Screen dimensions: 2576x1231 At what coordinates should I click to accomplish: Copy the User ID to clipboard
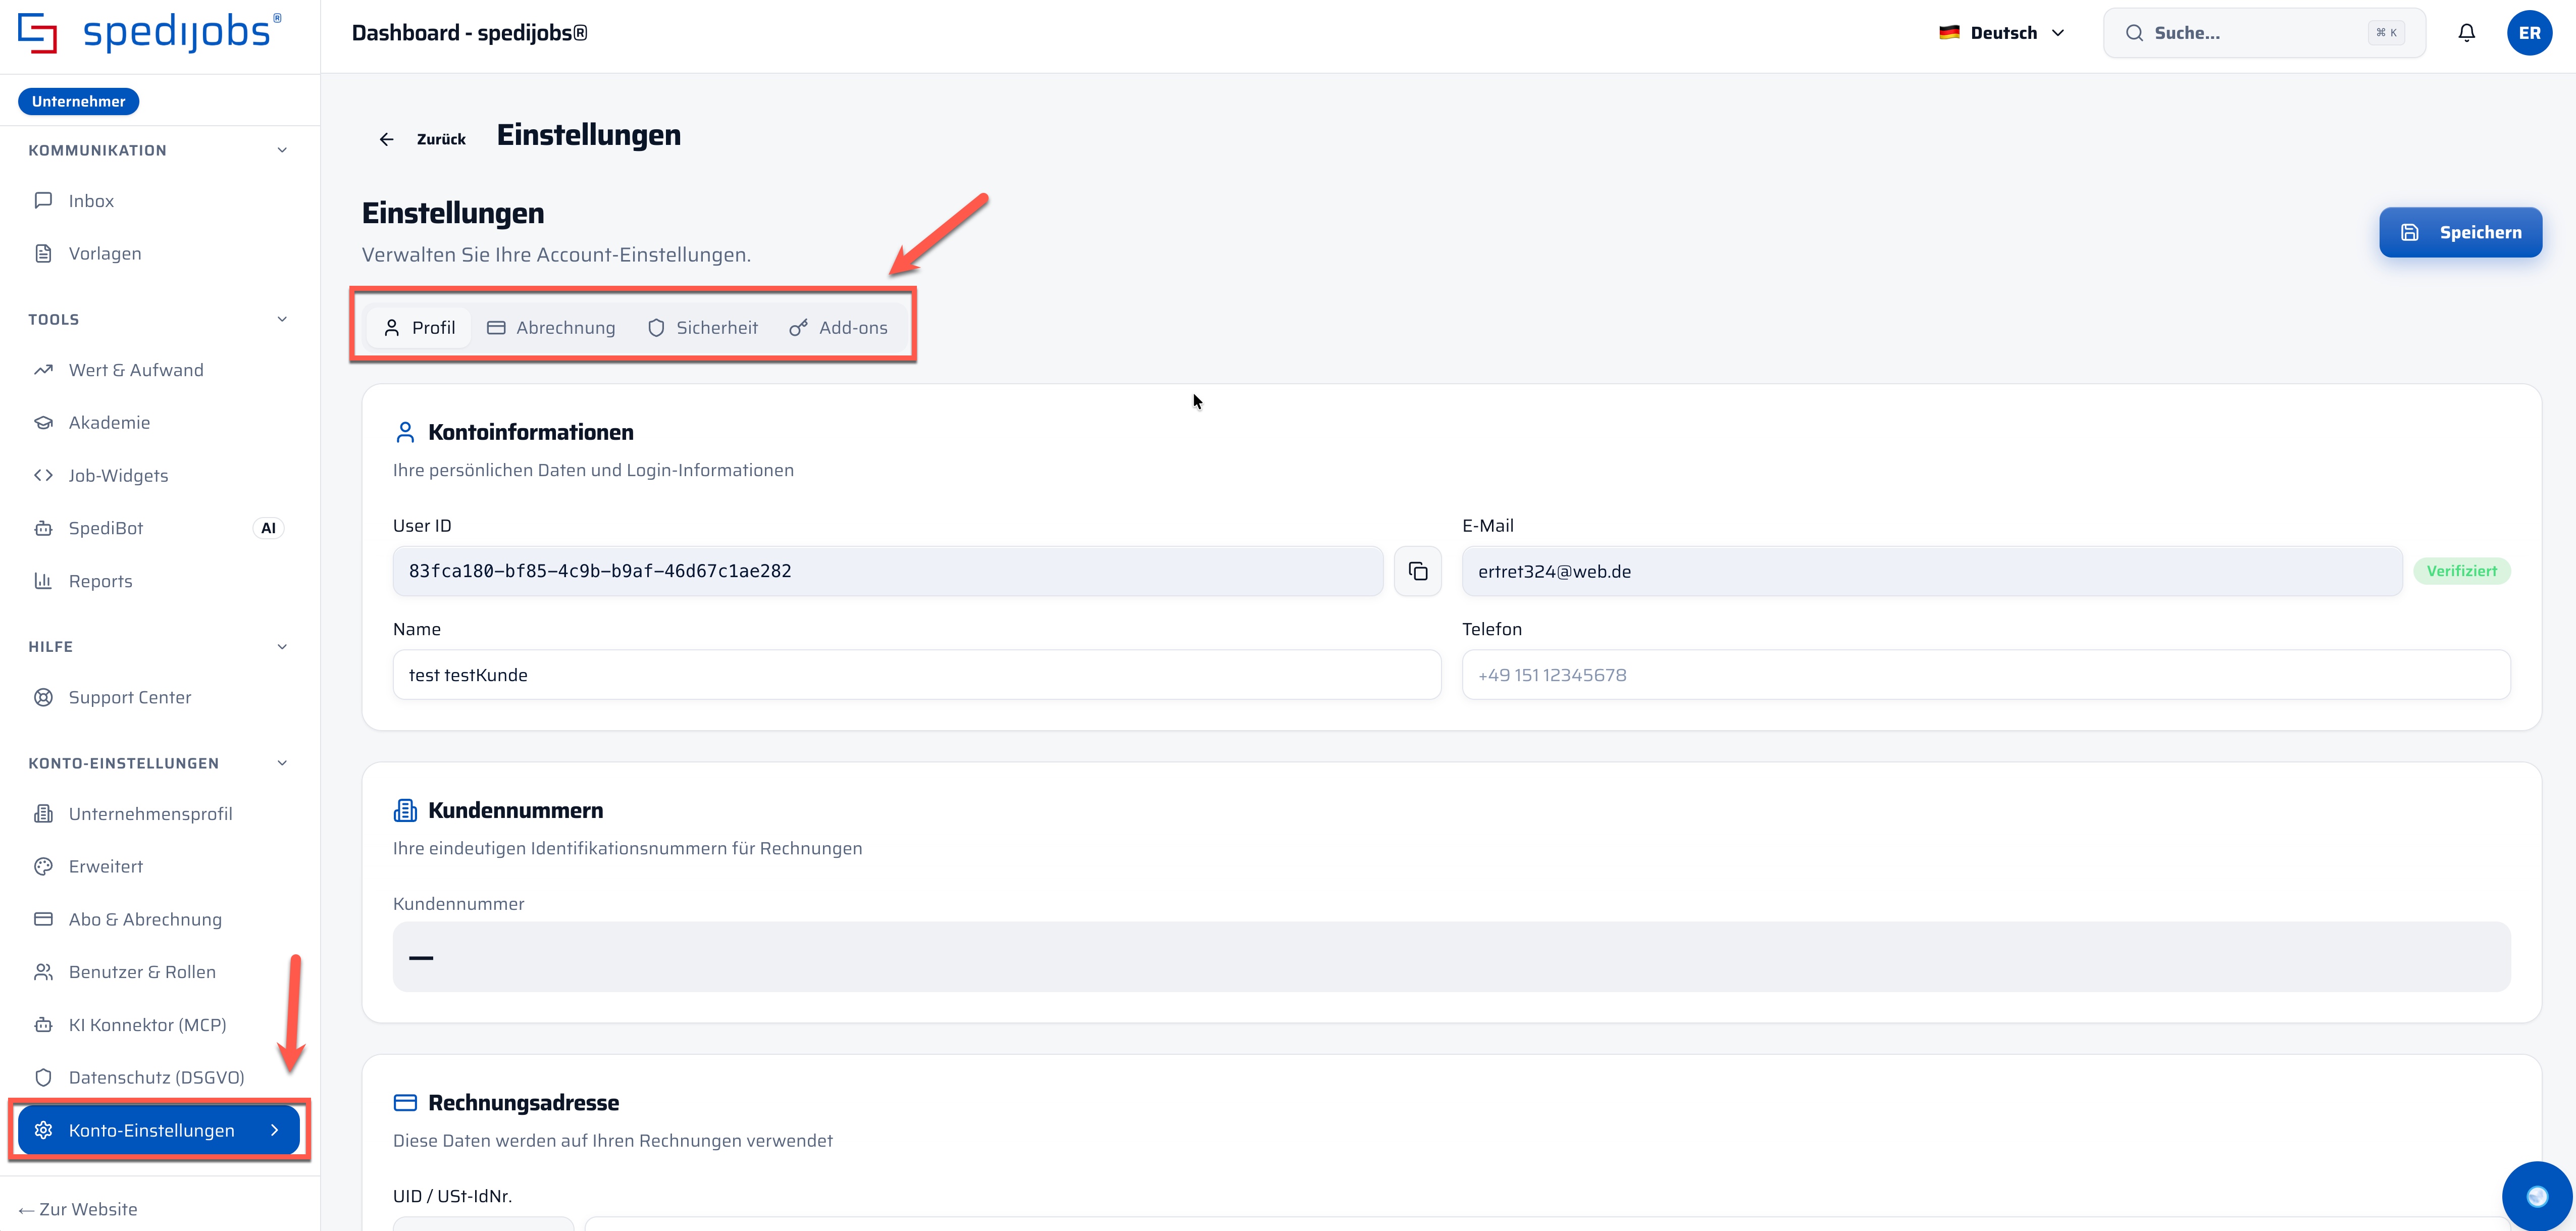click(1417, 571)
